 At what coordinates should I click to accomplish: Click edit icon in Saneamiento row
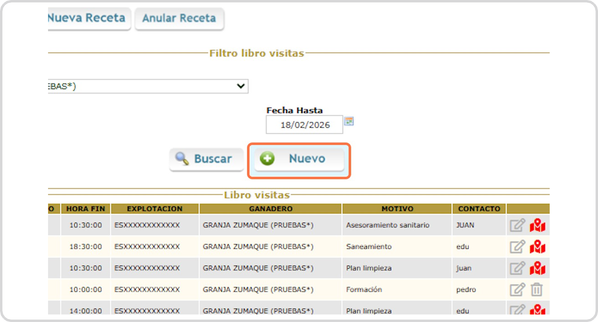517,246
